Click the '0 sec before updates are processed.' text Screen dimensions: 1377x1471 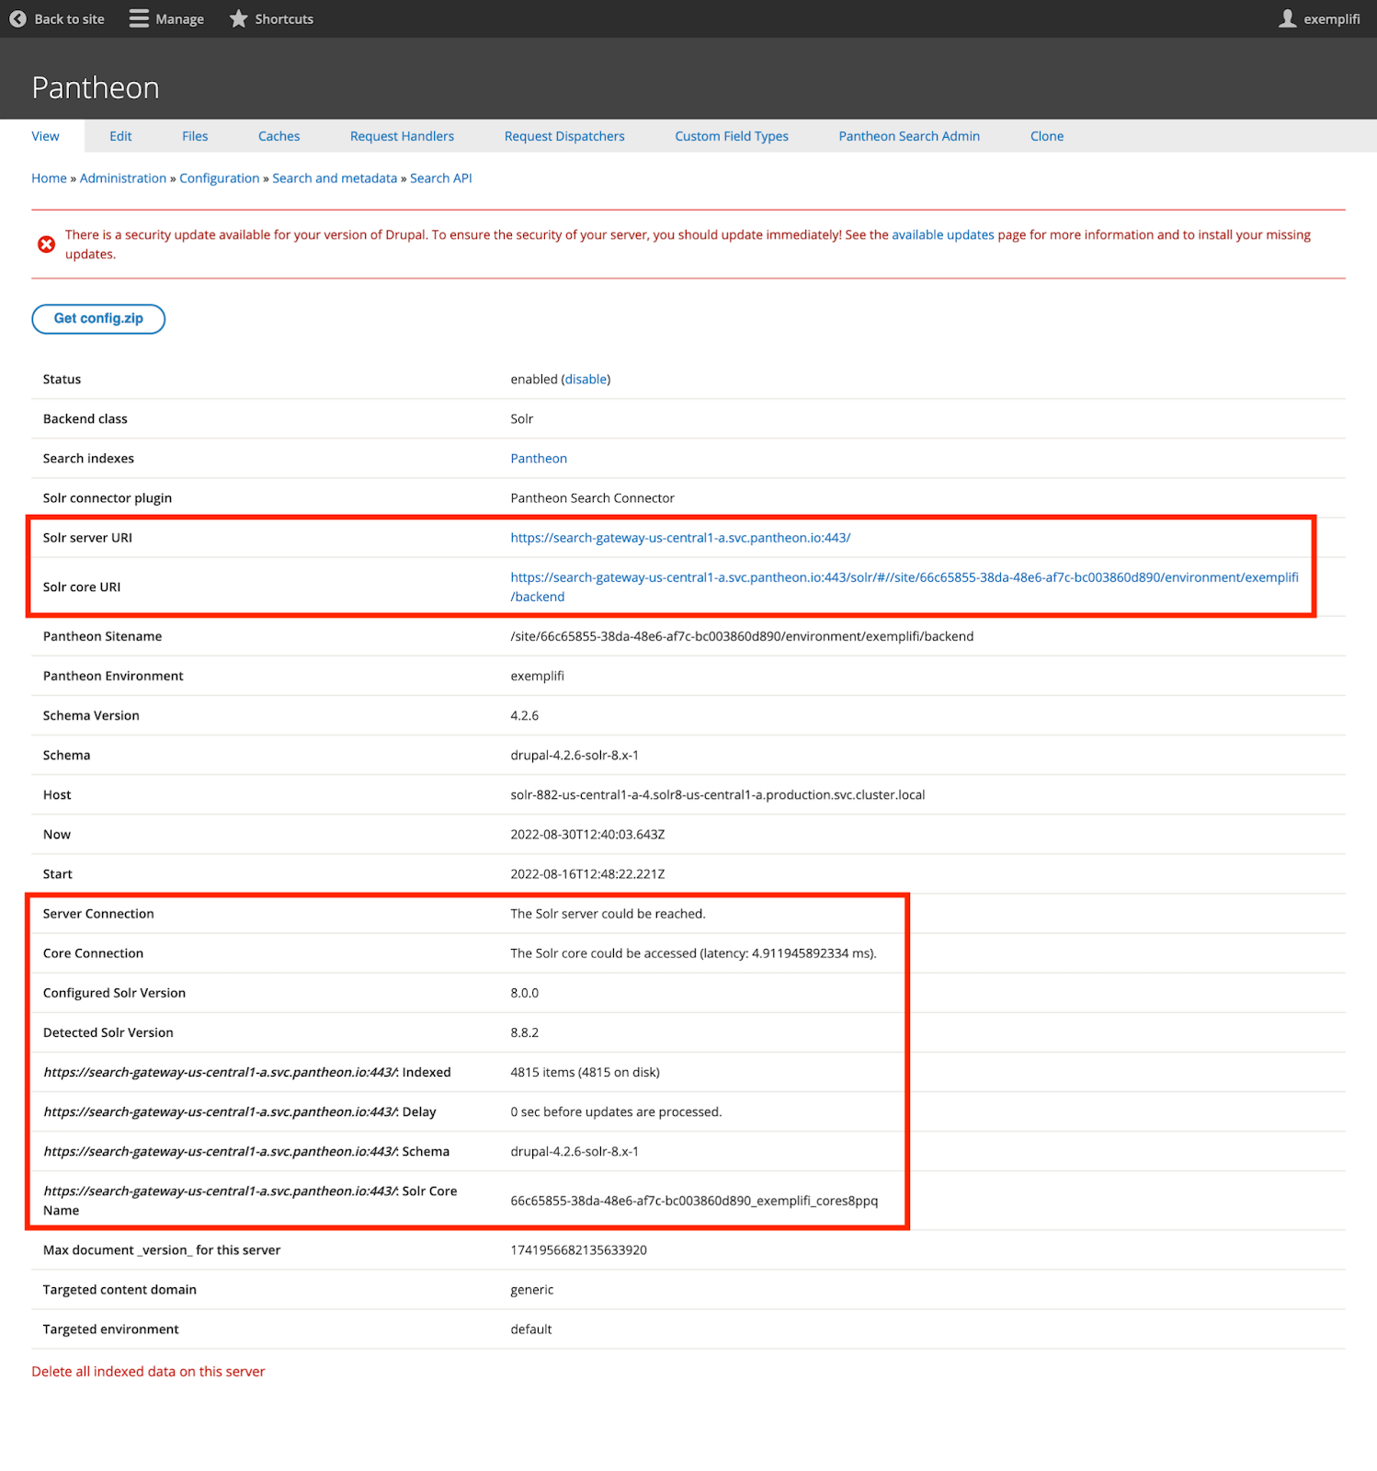point(616,1112)
